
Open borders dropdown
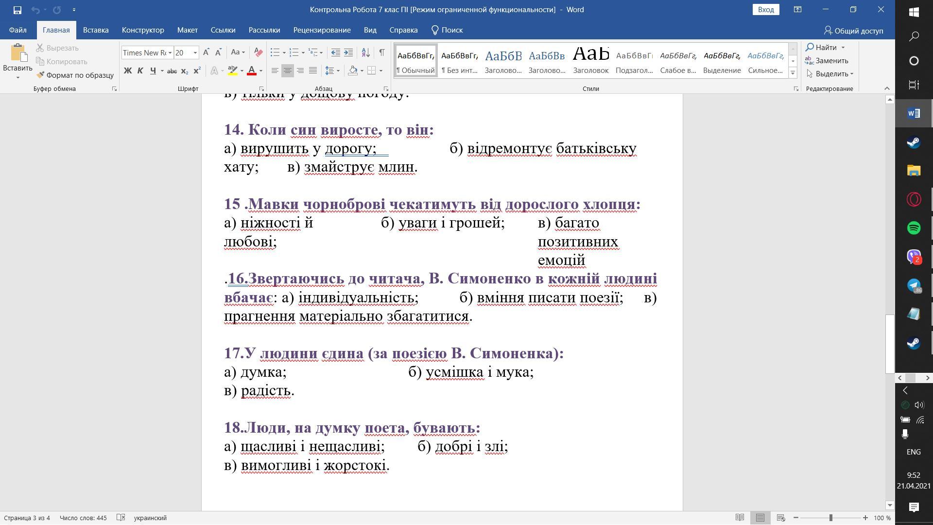pos(380,71)
